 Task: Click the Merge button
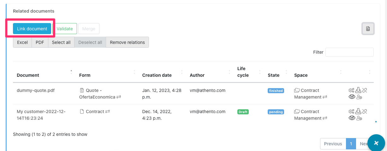point(89,29)
